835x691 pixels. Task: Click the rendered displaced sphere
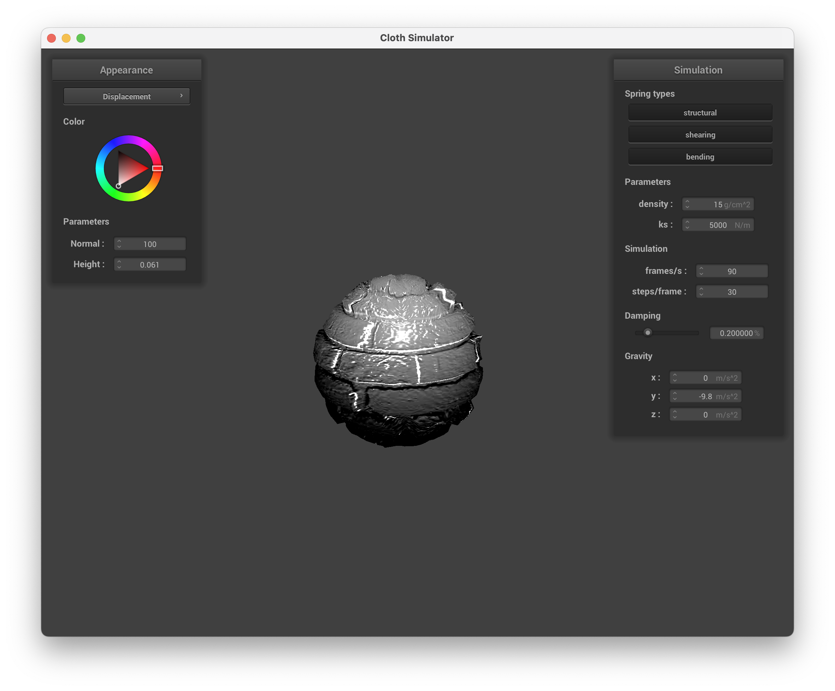click(x=398, y=360)
